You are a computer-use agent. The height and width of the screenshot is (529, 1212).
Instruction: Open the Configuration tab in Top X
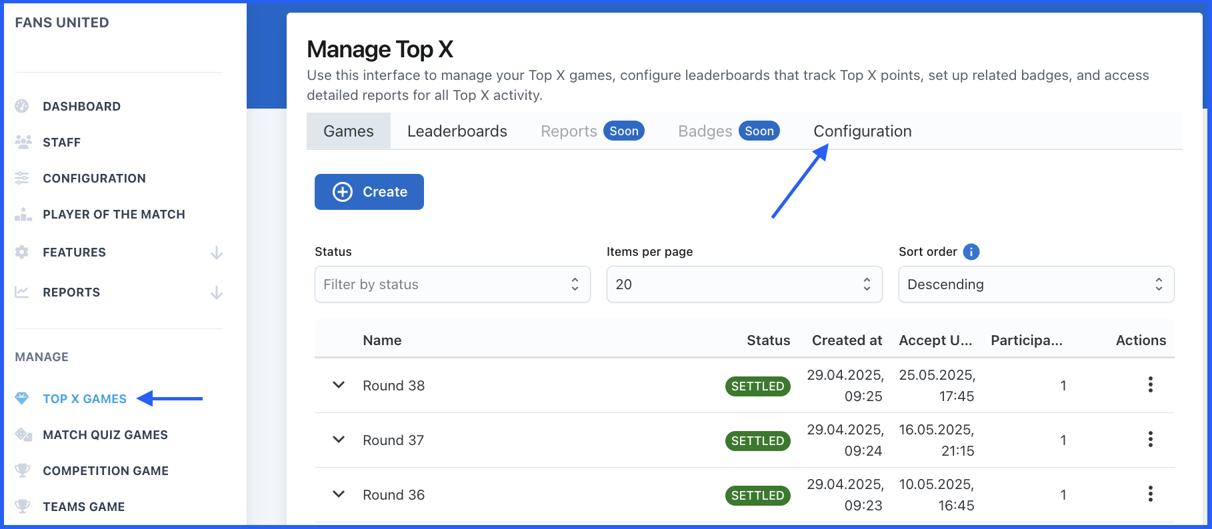862,131
